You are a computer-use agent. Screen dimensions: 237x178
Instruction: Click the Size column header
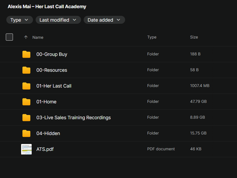pyautogui.click(x=194, y=37)
